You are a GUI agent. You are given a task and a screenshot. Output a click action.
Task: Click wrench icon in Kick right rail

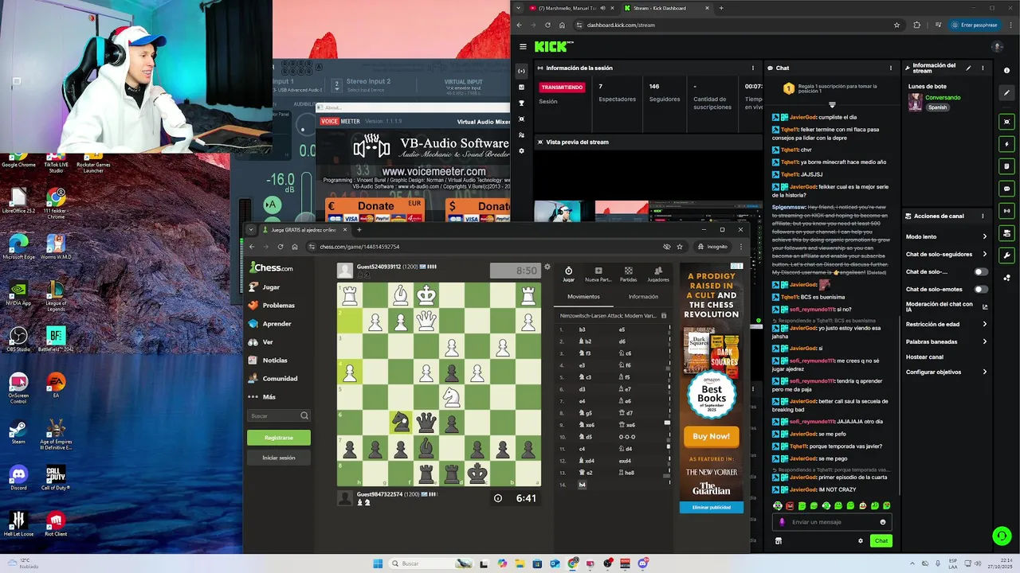[x=1007, y=255]
